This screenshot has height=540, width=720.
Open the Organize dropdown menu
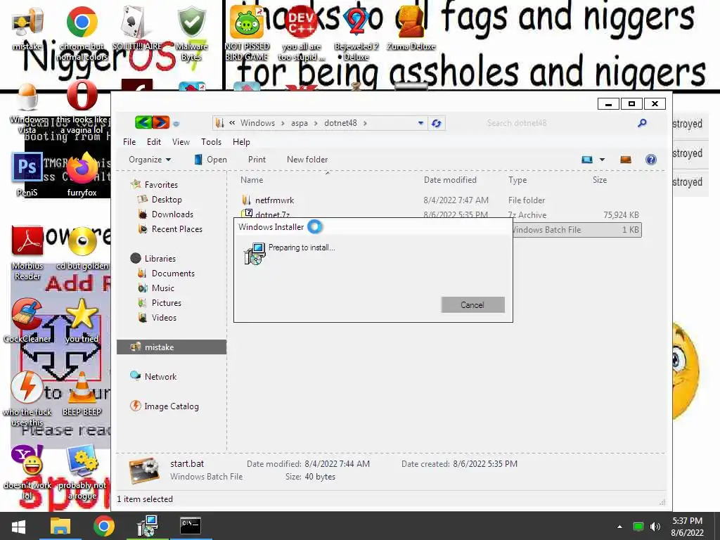tap(150, 160)
